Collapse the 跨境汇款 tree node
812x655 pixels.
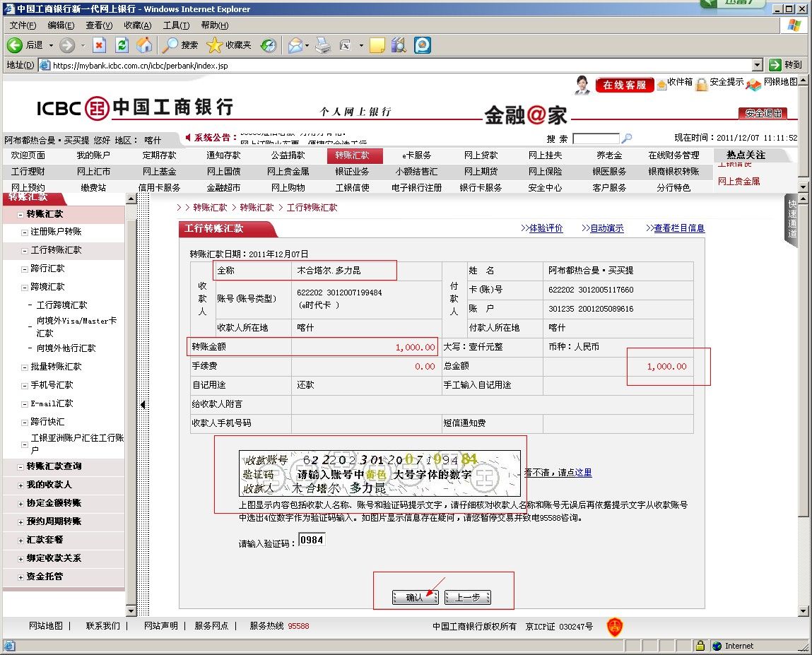click(24, 288)
